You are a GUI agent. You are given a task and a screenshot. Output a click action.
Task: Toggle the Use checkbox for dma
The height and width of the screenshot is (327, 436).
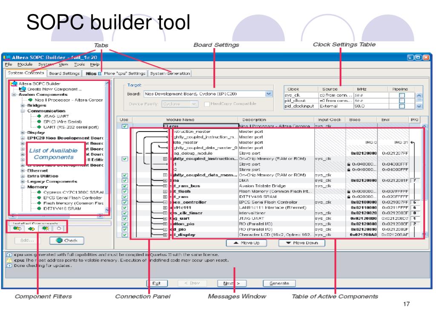(x=125, y=181)
